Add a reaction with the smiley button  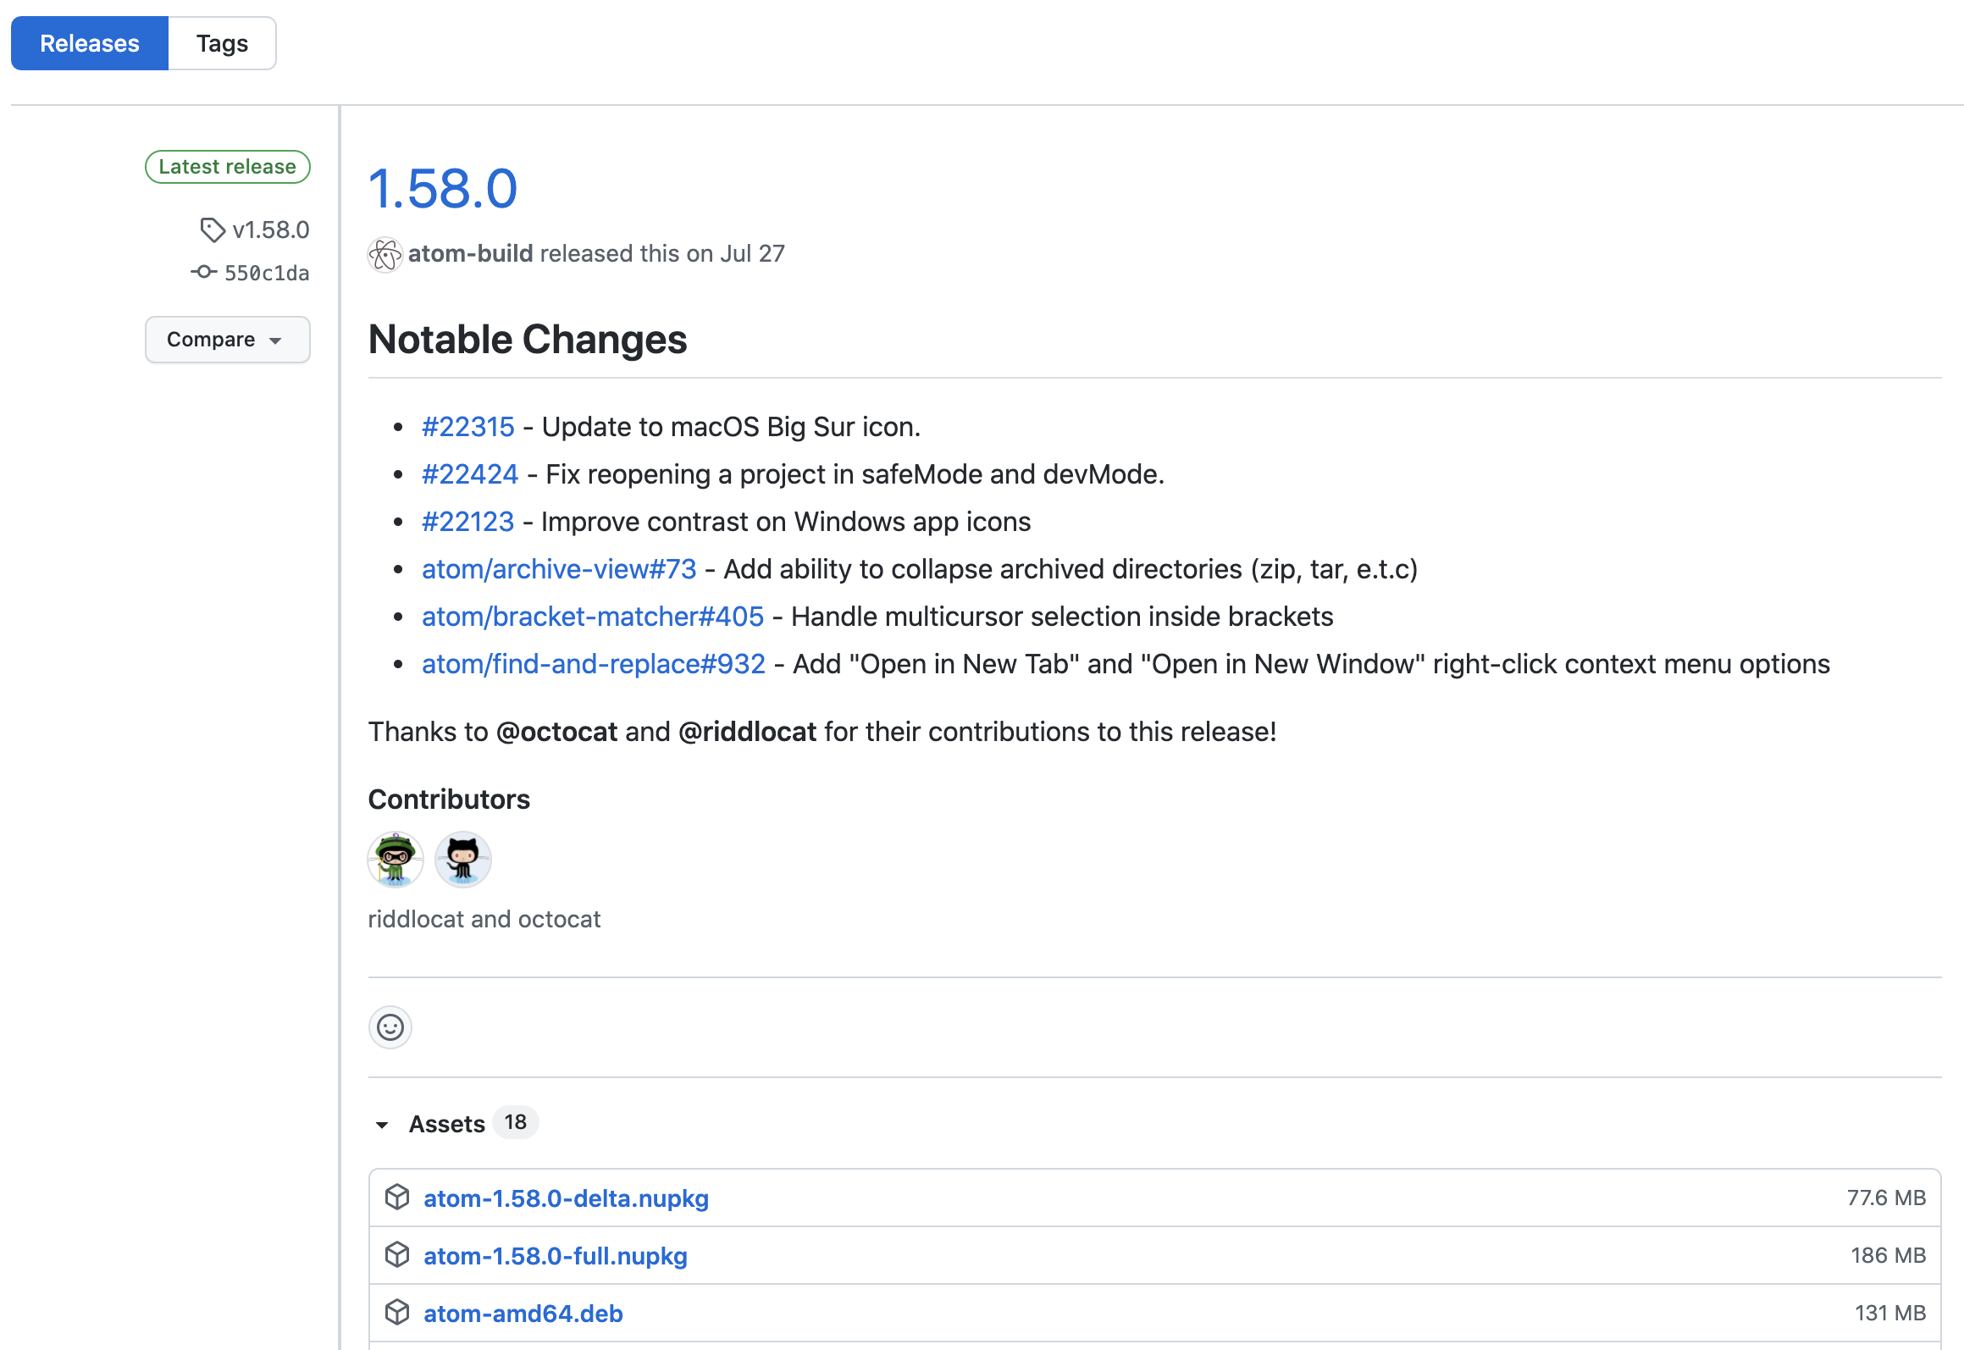(390, 1027)
